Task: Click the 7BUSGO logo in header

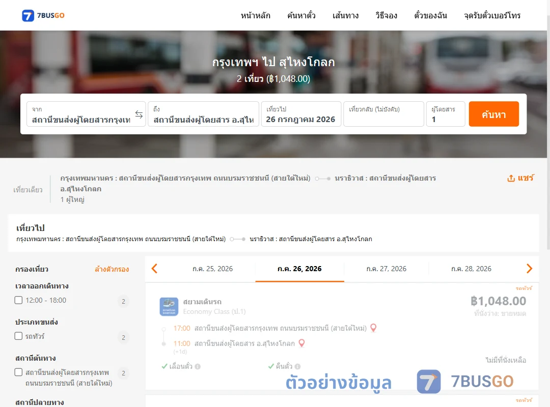Action: [43, 15]
